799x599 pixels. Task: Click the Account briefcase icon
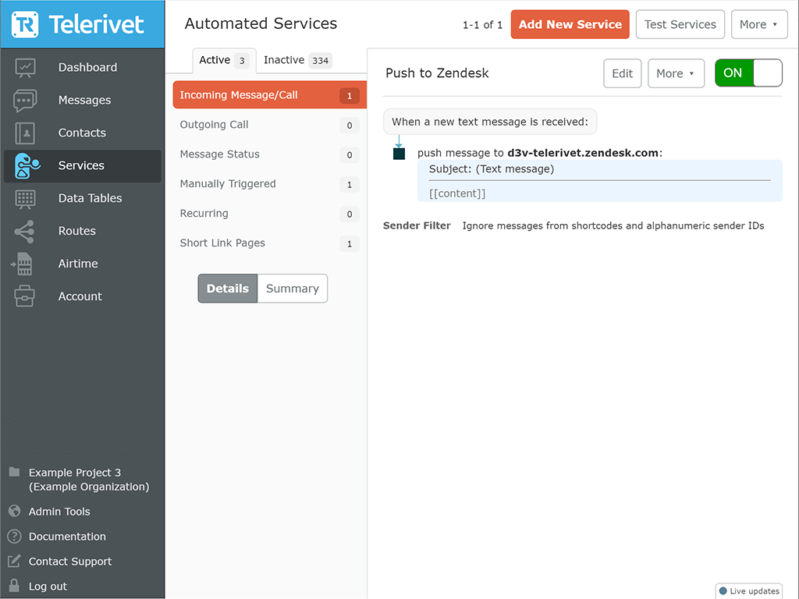(25, 297)
